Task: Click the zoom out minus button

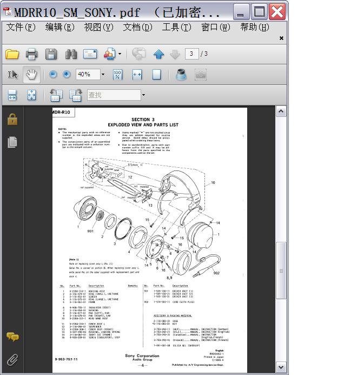Action: 53,74
